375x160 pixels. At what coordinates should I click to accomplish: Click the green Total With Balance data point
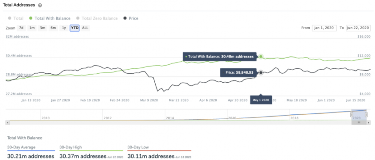point(261,57)
